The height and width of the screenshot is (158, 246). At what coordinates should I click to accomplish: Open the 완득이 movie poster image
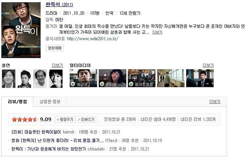(21, 30)
